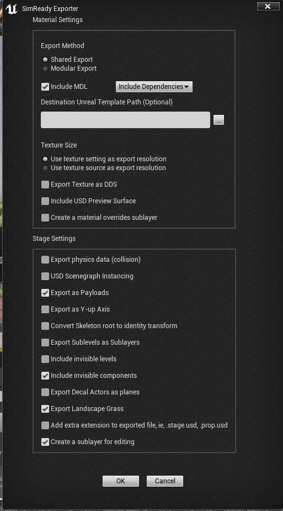Viewport: 283px width, 511px height.
Task: Click the browse ellipsis button for template path
Action: [218, 120]
